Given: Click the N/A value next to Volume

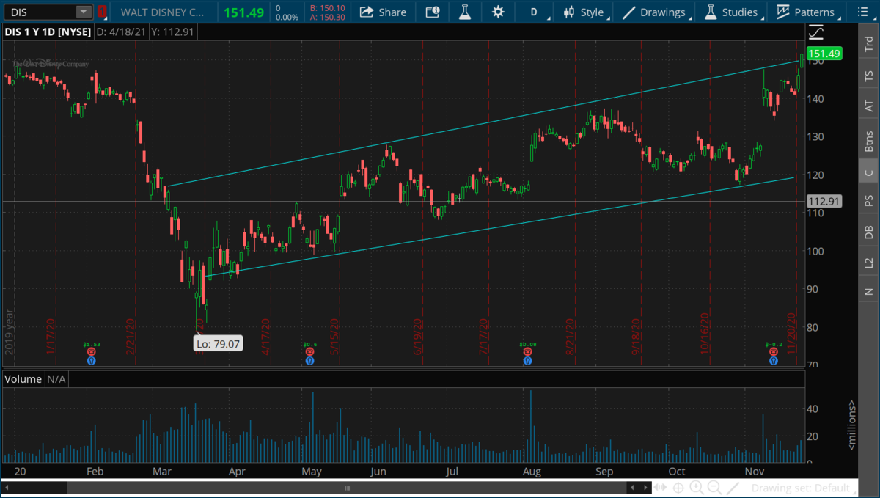Looking at the screenshot, I should (57, 379).
